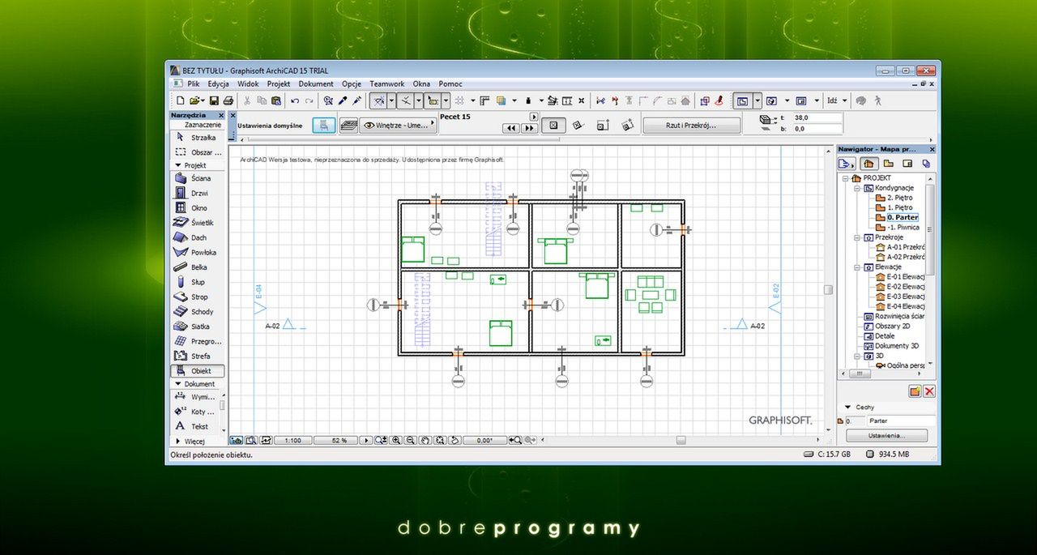The width and height of the screenshot is (1037, 555).
Task: Select 1. Piętro story in Navigator
Action: click(899, 207)
